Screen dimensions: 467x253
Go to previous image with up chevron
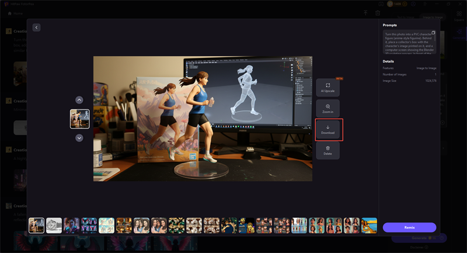pos(79,100)
